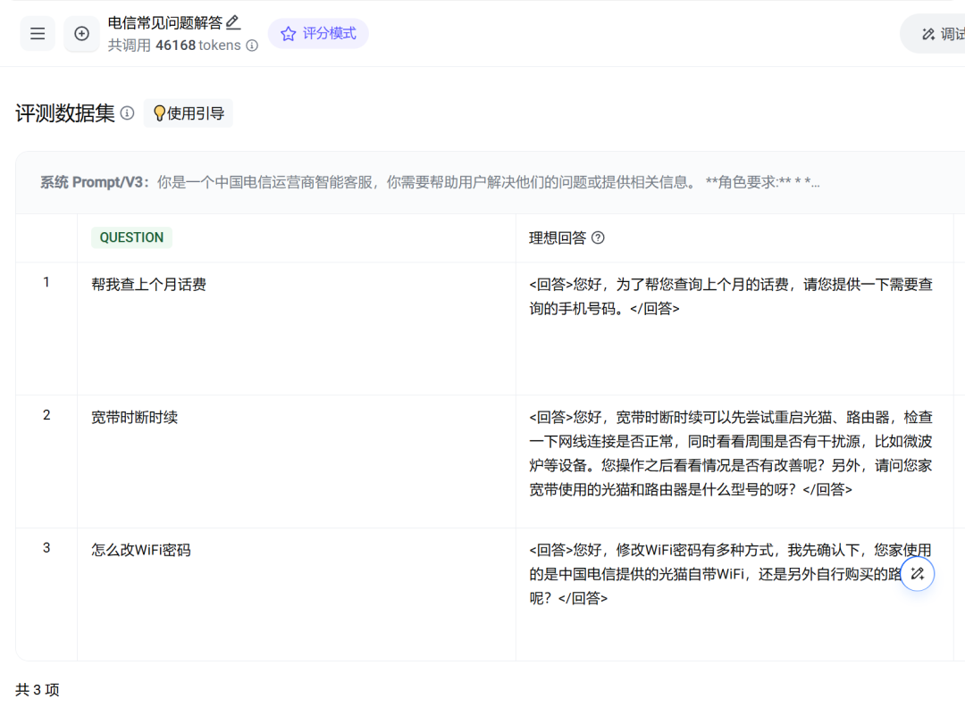Click the info icon beside the tokens count
This screenshot has width=965, height=707.
click(x=252, y=46)
